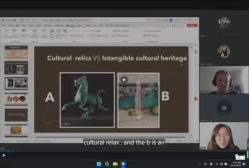249x168 pixels.
Task: Toggle Use Presenter View checkbox
Action: (113, 36)
